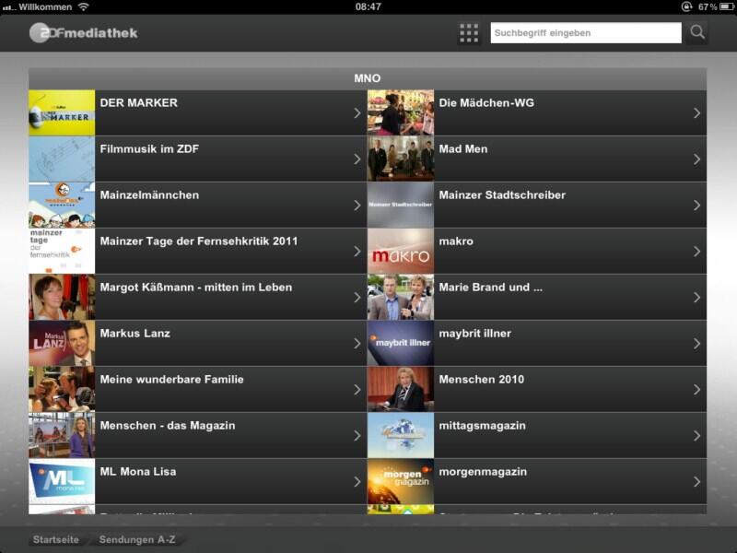
Task: Open the Markus Lanz thumbnail
Action: (62, 343)
